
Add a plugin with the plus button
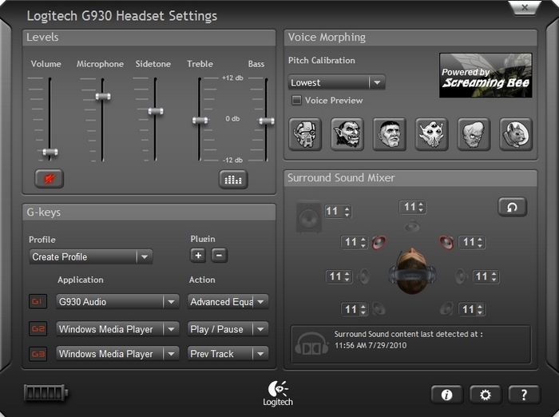click(x=198, y=256)
